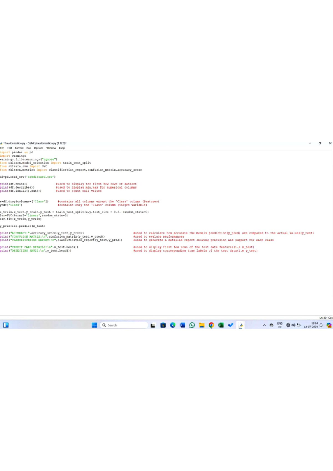The image size is (333, 471).
Task: Click the print ACCURACY statement
Action: coord(42,233)
